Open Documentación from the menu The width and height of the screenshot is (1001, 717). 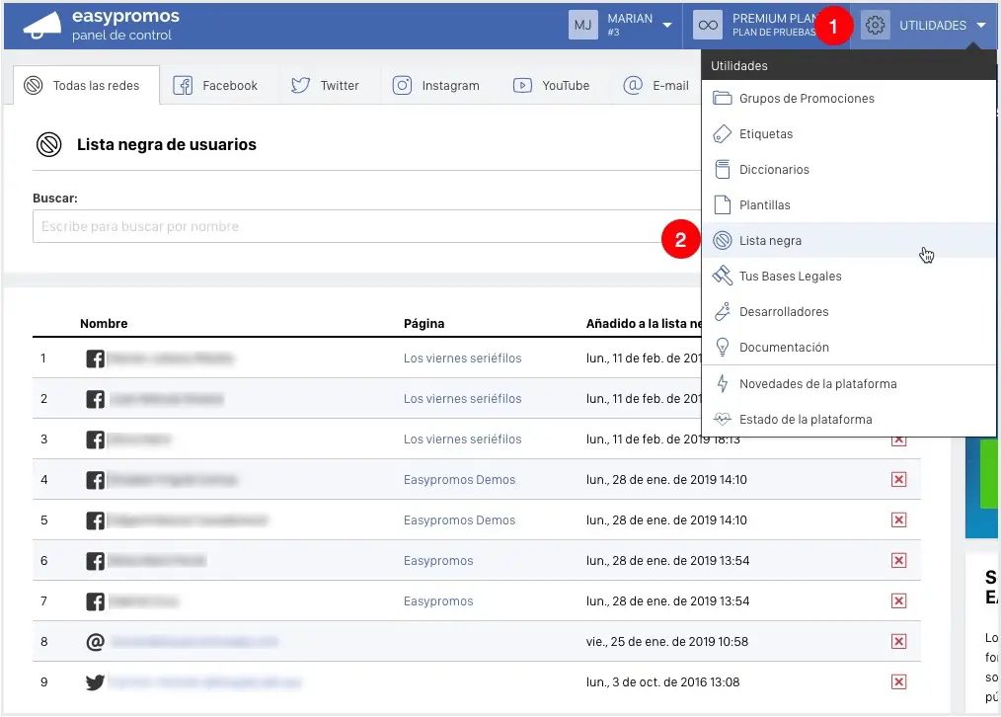pyautogui.click(x=849, y=348)
